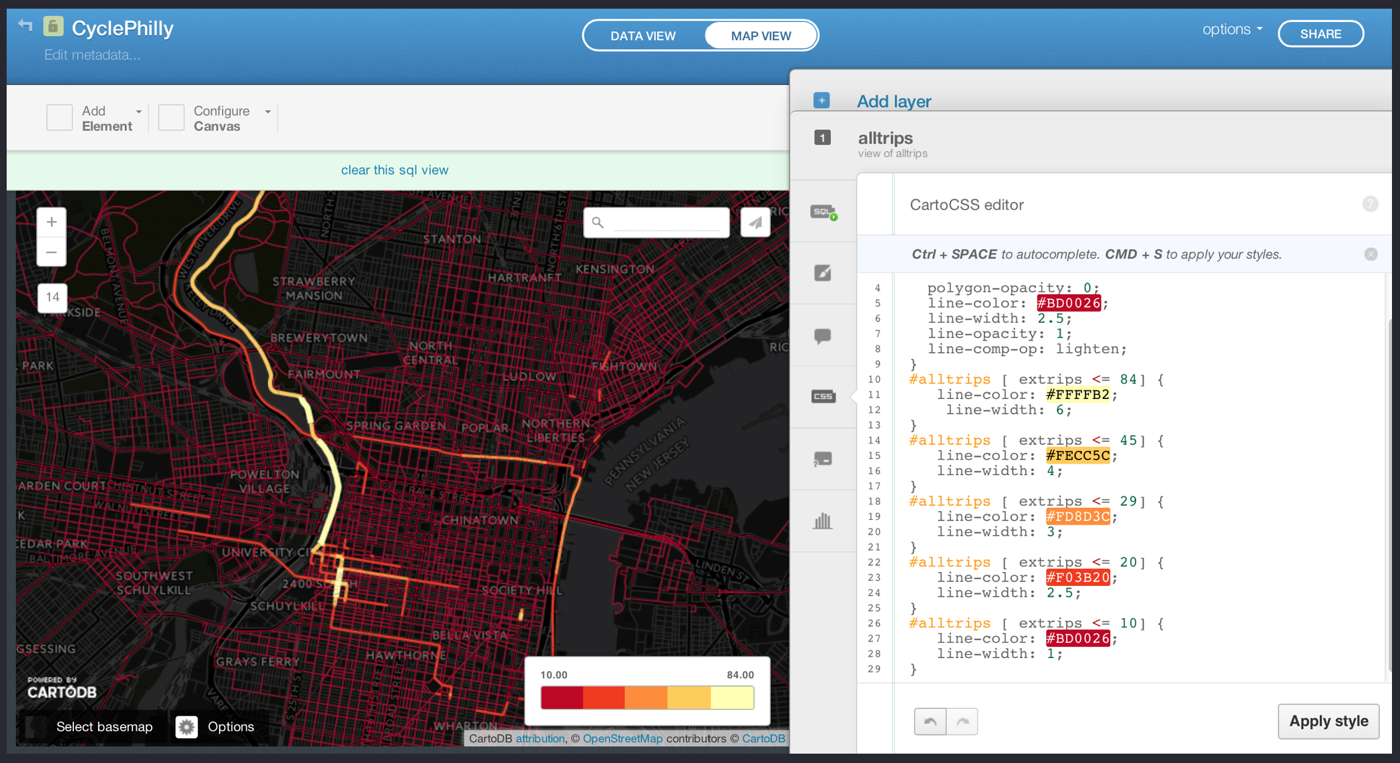
Task: Click clear this sql view link
Action: (393, 169)
